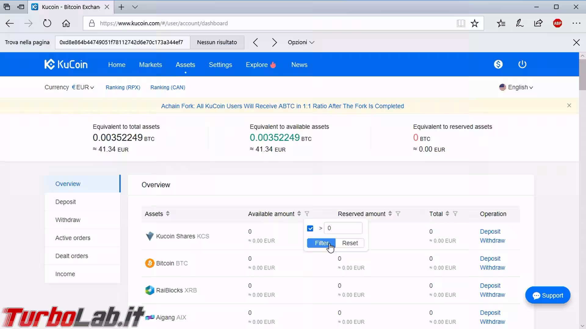Click the Reset filter button
The height and width of the screenshot is (329, 586).
tap(350, 243)
